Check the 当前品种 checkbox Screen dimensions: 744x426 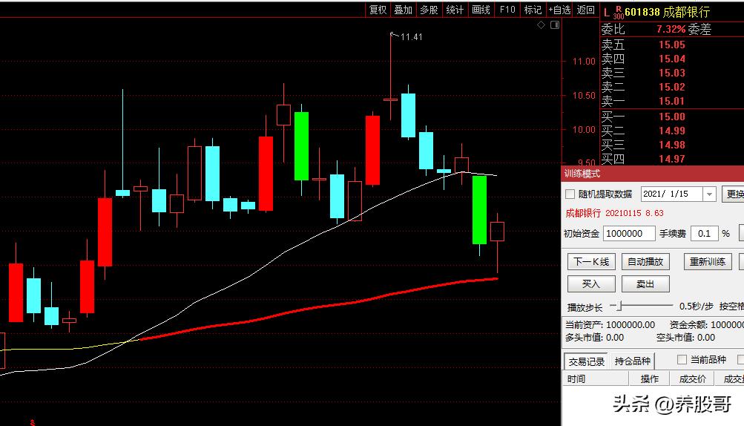click(x=682, y=360)
